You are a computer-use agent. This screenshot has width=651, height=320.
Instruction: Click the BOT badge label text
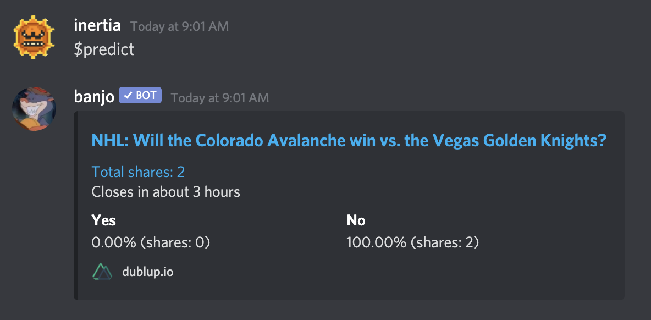click(x=146, y=96)
